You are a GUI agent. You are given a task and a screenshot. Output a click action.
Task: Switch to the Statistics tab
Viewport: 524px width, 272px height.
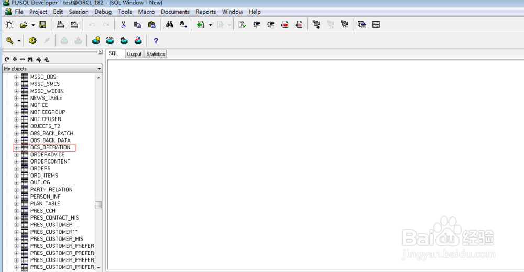156,54
